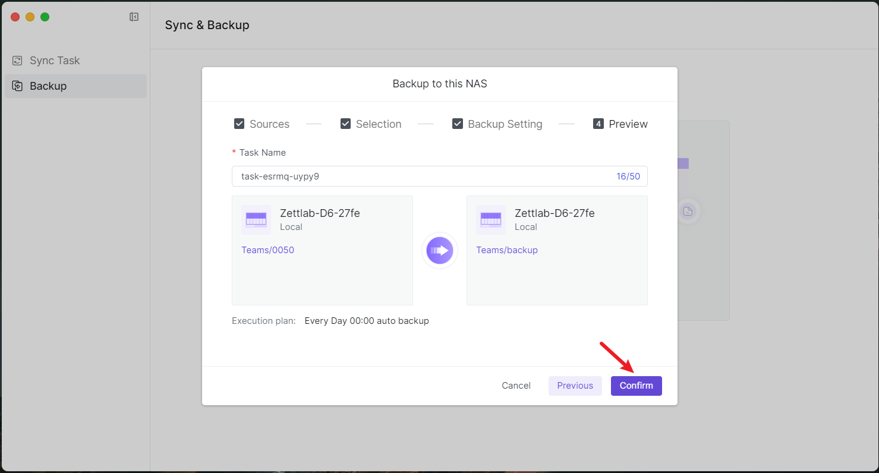
Task: Click the source NAS device icon
Action: (x=256, y=219)
